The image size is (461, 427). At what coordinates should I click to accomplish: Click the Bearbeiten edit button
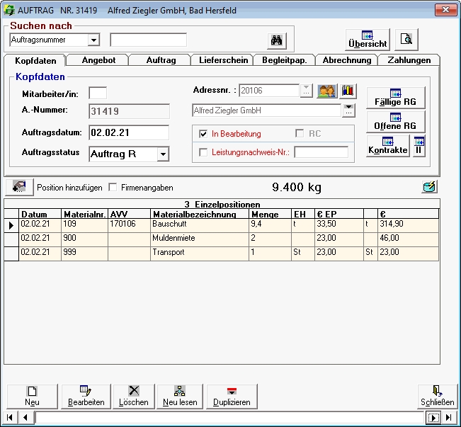pyautogui.click(x=86, y=397)
